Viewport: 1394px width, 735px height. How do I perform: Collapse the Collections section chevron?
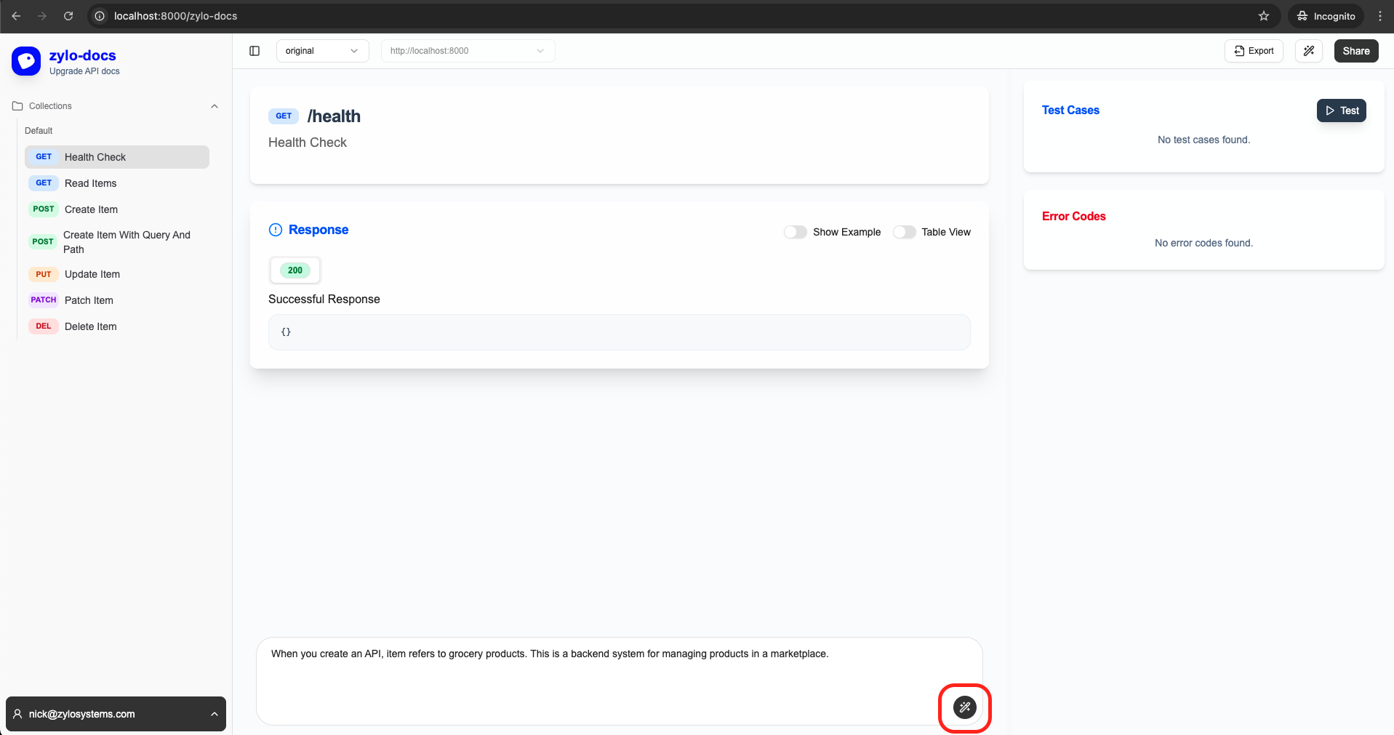215,106
